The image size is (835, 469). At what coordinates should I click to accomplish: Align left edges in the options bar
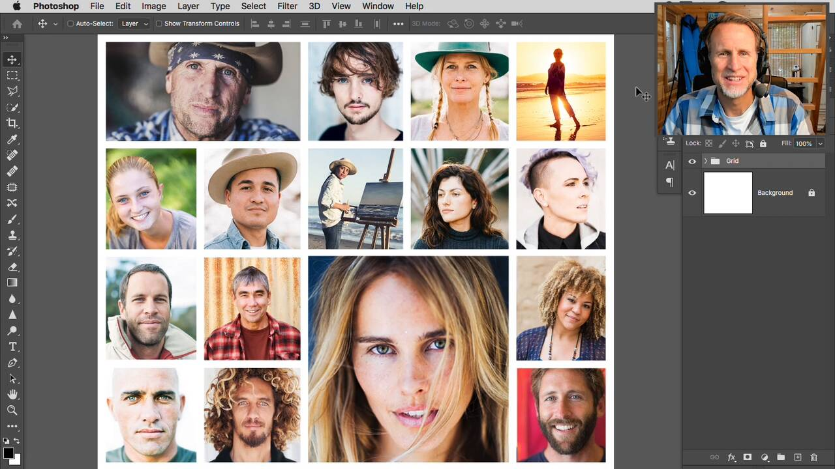click(x=255, y=23)
